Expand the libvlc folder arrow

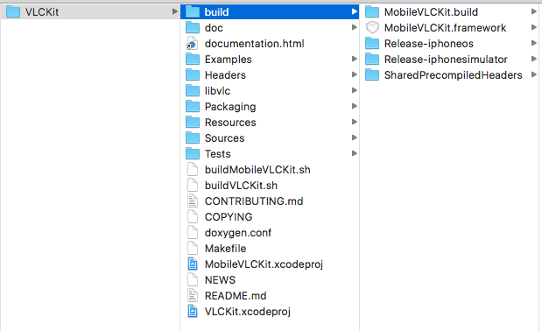coord(354,90)
